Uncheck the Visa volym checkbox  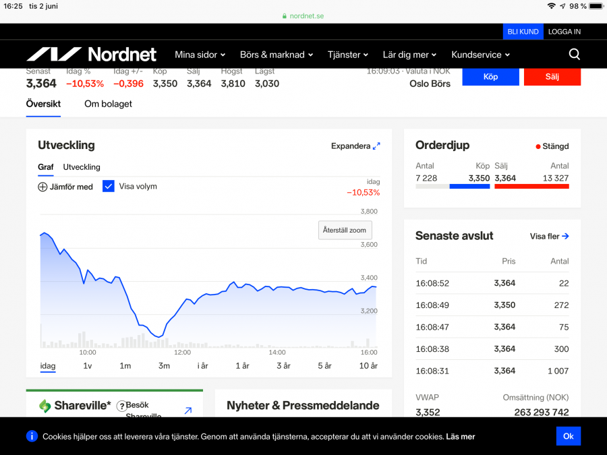coord(109,186)
